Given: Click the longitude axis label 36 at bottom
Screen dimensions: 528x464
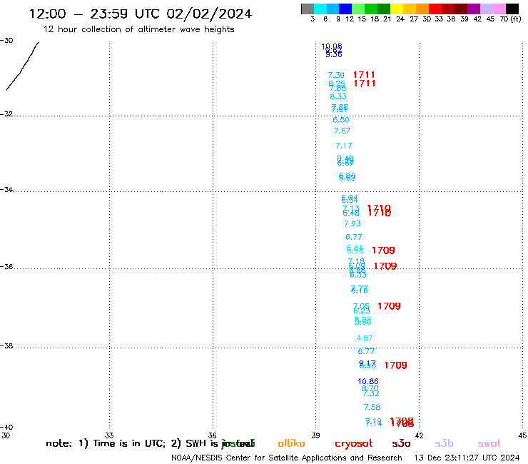Looking at the screenshot, I should pyautogui.click(x=213, y=435).
